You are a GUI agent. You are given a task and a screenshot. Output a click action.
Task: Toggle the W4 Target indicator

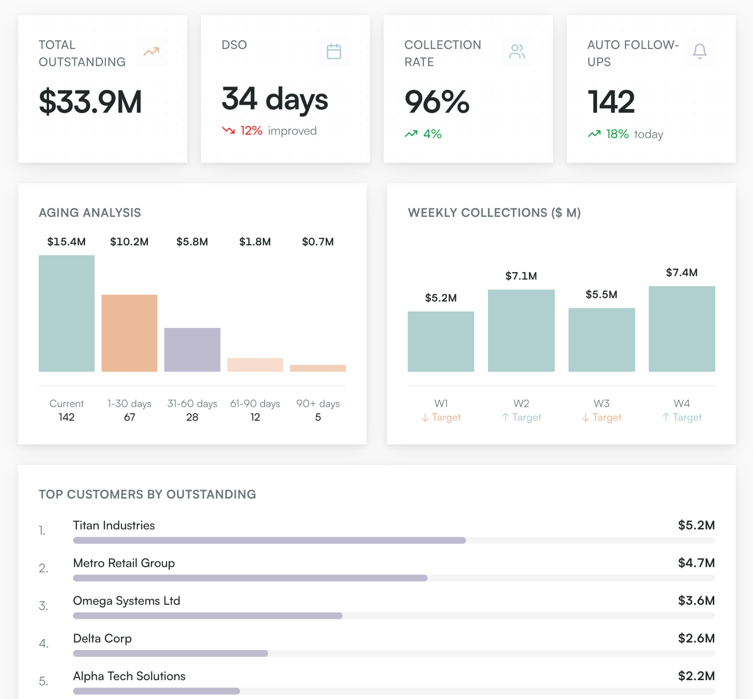point(682,418)
